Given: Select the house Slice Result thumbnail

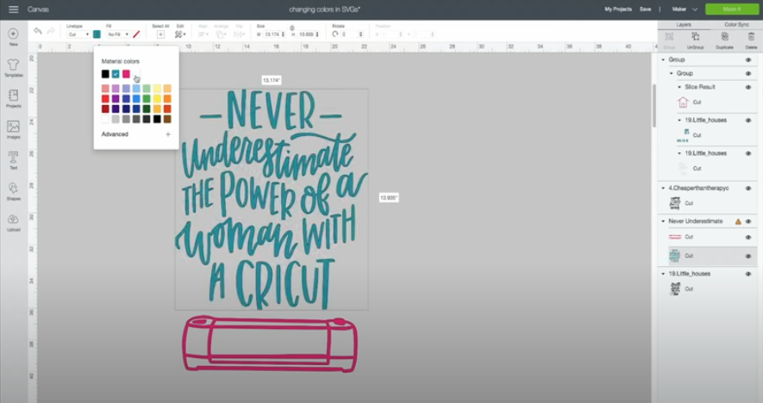Looking at the screenshot, I should coord(683,102).
